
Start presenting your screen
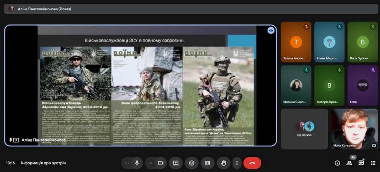(176, 163)
